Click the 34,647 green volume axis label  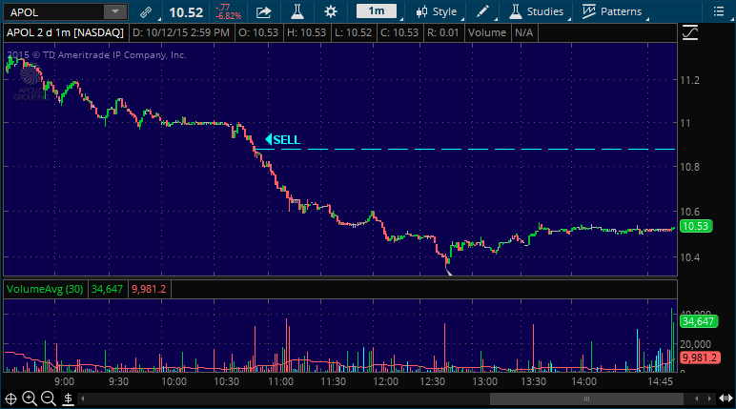(x=698, y=321)
